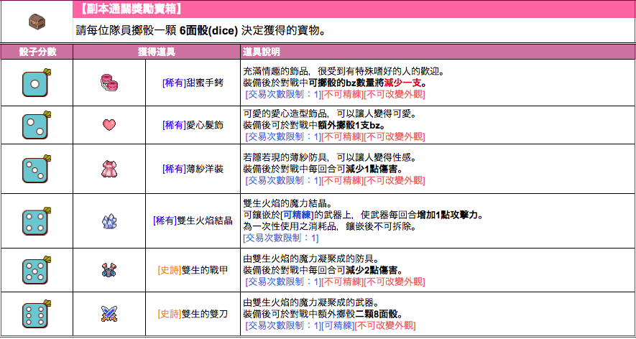Image resolution: width=636 pixels, height=339 pixels.
Task: Click item name [稀有]甜蜜手銬
Action: point(193,83)
